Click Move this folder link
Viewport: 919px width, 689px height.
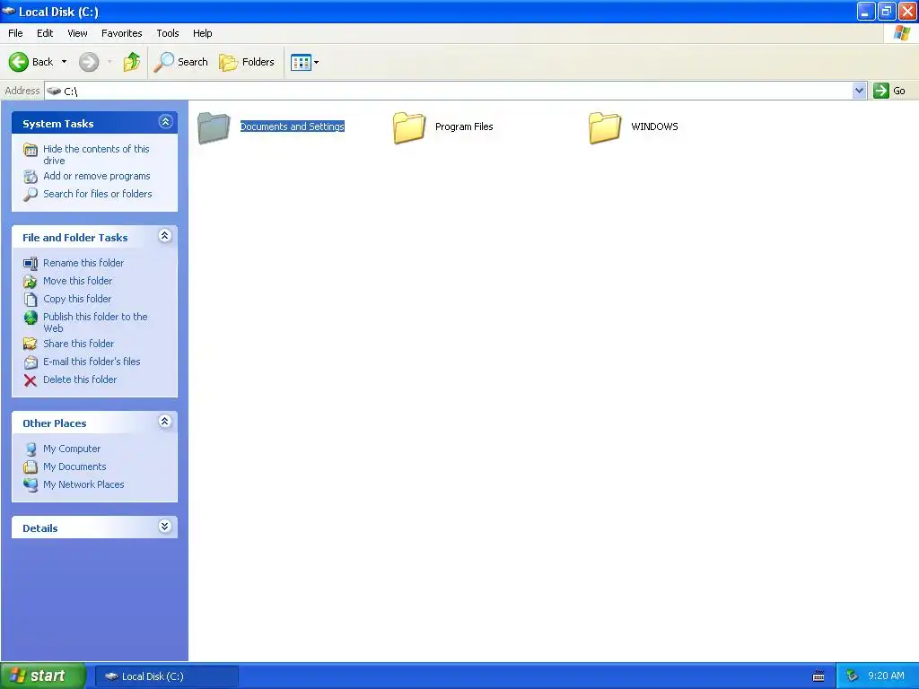77,281
